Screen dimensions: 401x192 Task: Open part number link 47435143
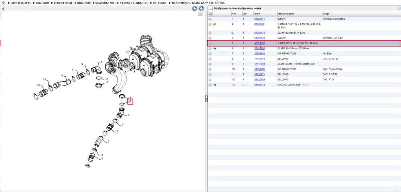pyautogui.click(x=259, y=59)
